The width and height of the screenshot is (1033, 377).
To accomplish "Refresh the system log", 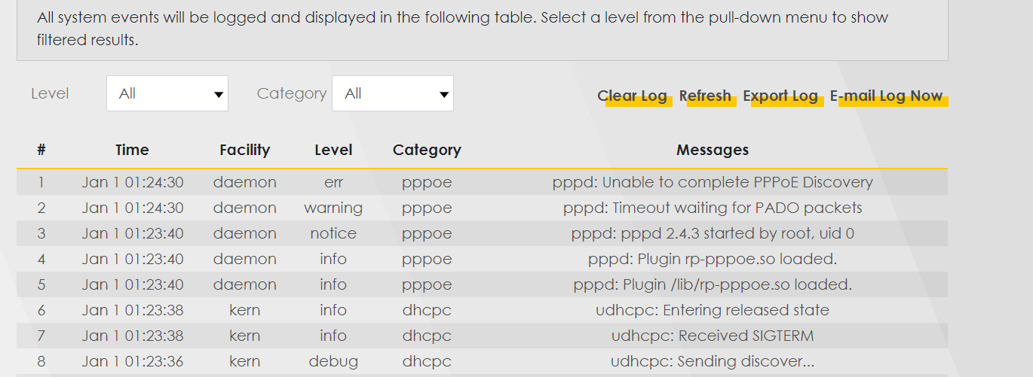I will click(x=705, y=96).
